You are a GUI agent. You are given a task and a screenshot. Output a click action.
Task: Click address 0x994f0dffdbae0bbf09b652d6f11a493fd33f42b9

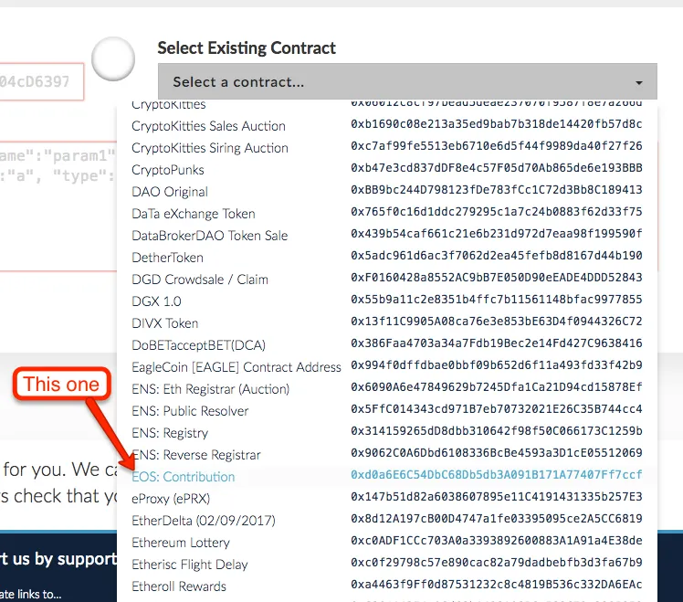tap(497, 365)
